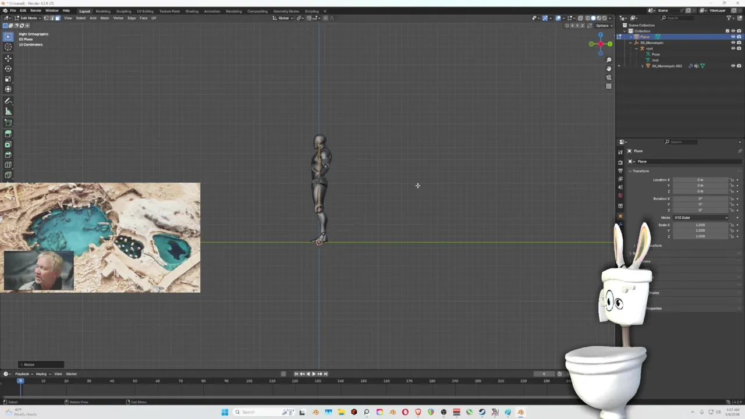
Task: Select the Bevel tool
Action: tap(8, 155)
